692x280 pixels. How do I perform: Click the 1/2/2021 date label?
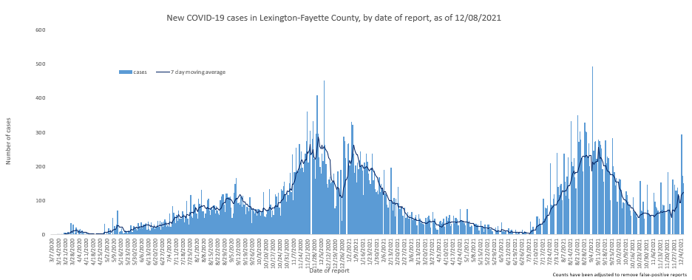349,250
